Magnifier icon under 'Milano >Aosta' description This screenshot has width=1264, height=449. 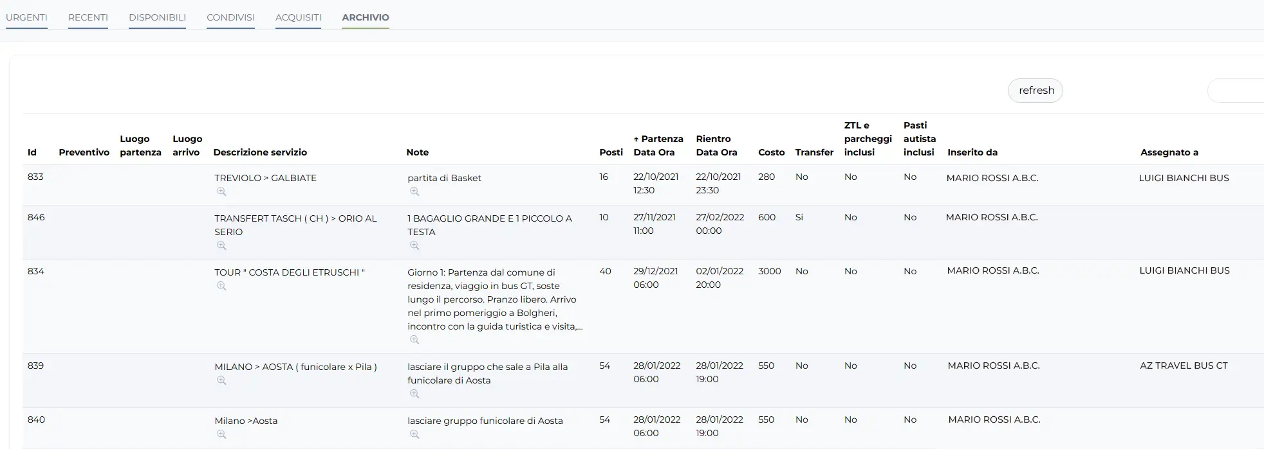click(x=221, y=434)
